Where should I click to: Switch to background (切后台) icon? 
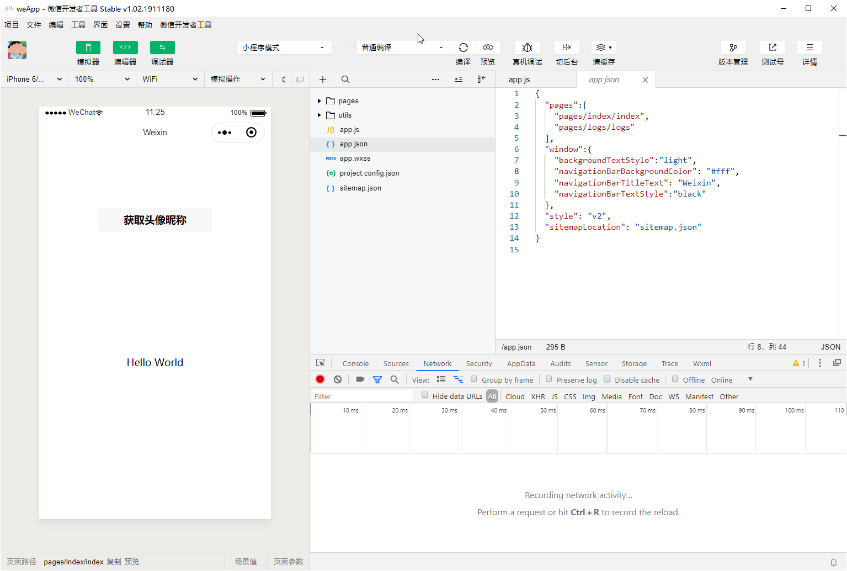tap(567, 47)
